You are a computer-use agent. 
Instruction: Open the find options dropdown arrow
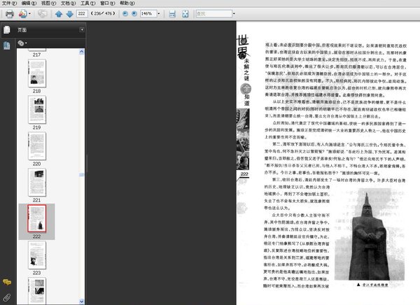point(234,13)
